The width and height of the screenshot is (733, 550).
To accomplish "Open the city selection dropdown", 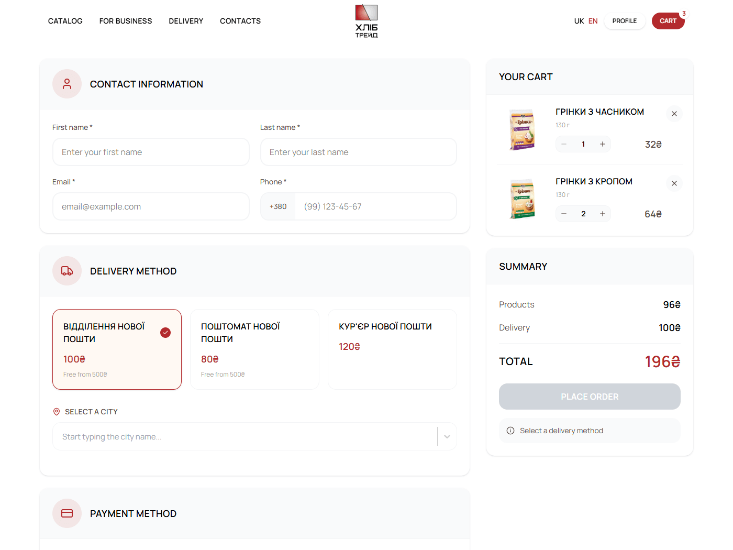I will (x=447, y=436).
